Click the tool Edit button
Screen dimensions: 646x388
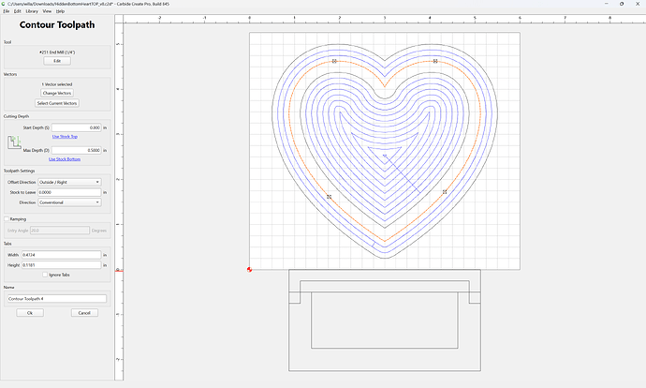tap(57, 61)
